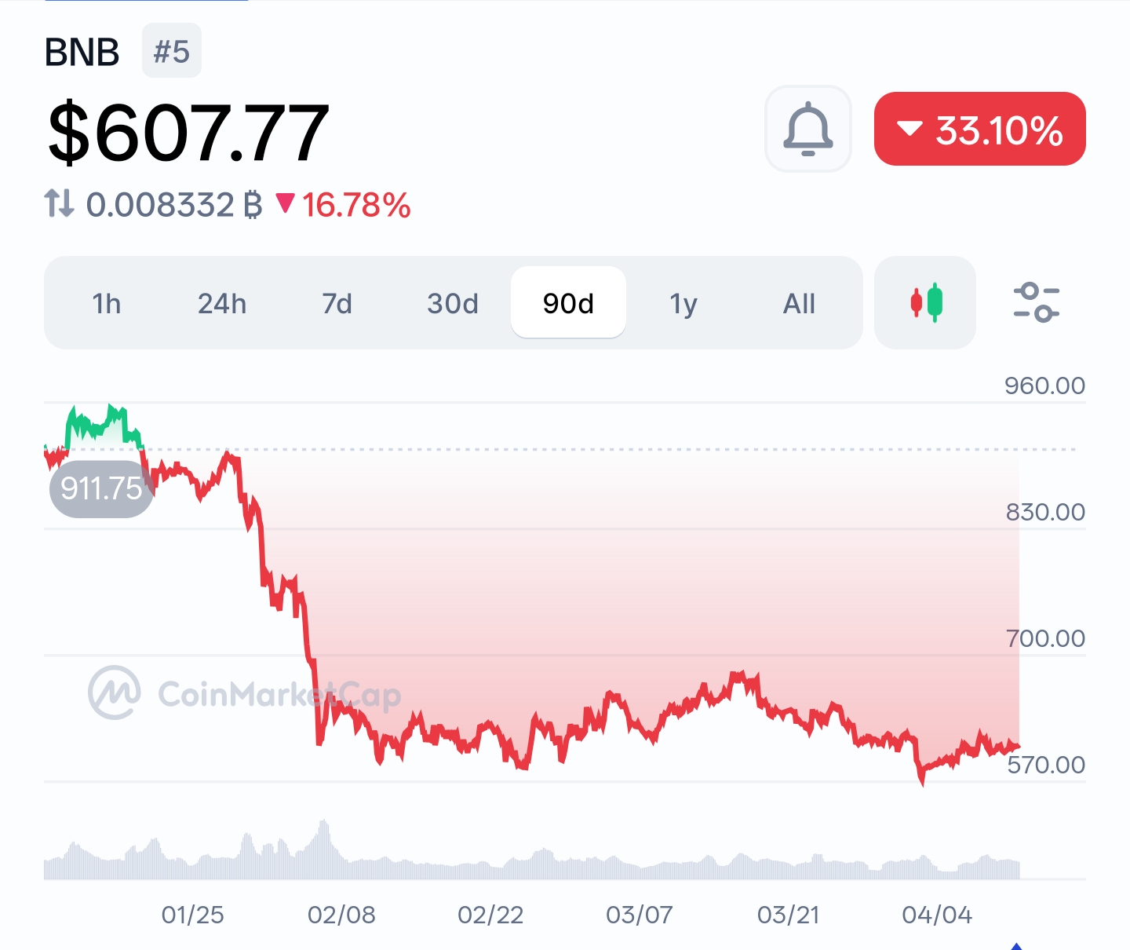Select the 90d timeframe tab
This screenshot has width=1130, height=950.
568,303
